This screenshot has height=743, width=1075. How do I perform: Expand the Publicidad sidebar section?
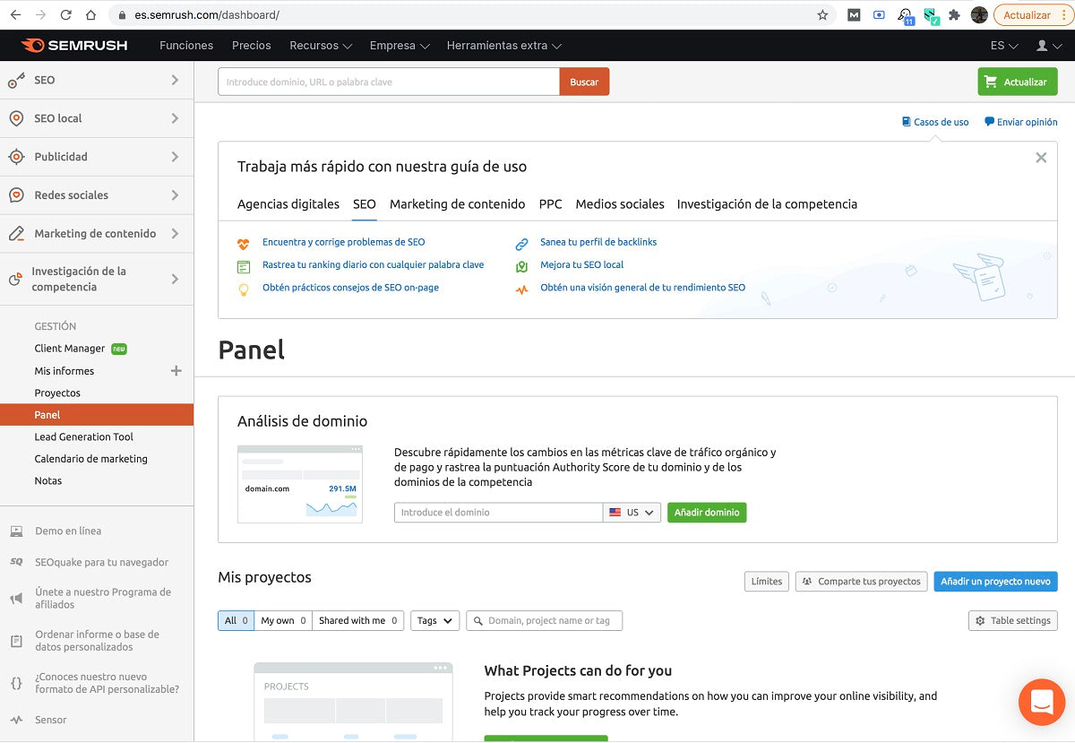175,157
